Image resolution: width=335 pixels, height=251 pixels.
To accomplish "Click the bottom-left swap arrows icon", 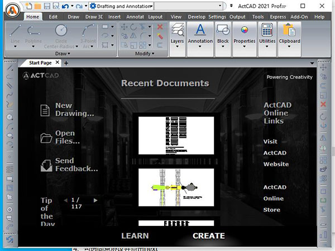I will tap(9, 240).
